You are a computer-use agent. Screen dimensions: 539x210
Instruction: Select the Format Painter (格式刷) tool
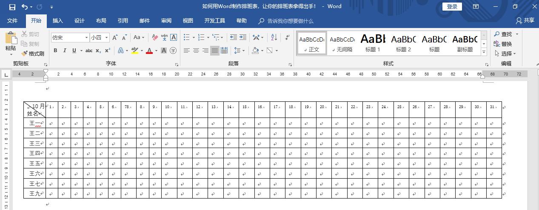point(32,53)
